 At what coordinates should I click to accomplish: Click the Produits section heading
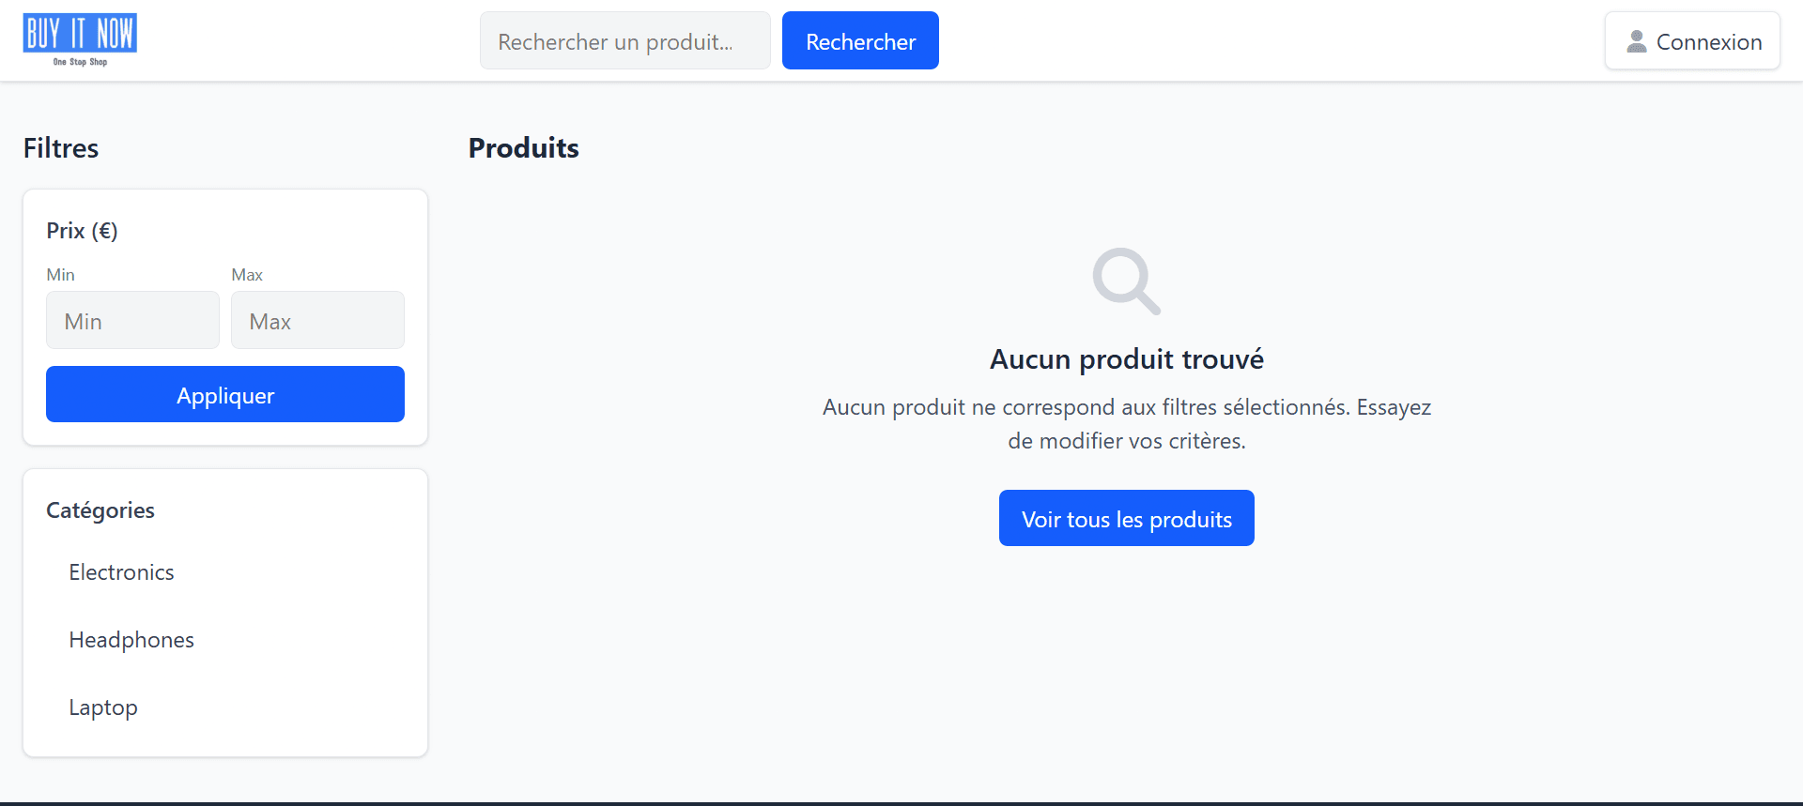(x=523, y=148)
